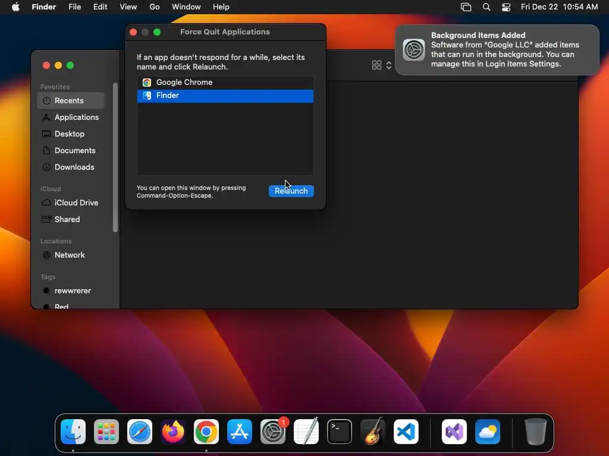Launch Terminal from the Dock
The width and height of the screenshot is (609, 456).
click(340, 432)
